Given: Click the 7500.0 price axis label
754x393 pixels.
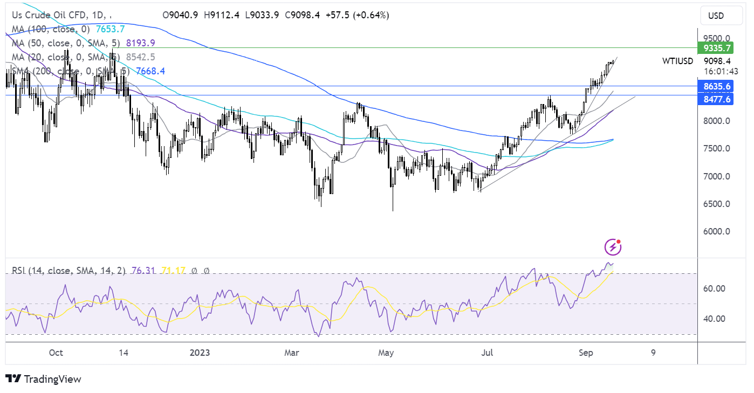Looking at the screenshot, I should [x=717, y=148].
